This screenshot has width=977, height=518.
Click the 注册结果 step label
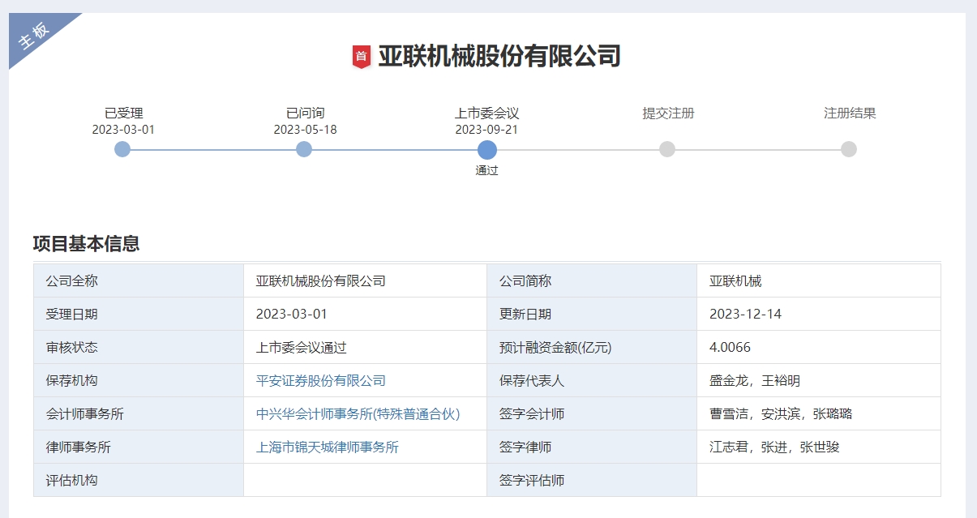[851, 113]
